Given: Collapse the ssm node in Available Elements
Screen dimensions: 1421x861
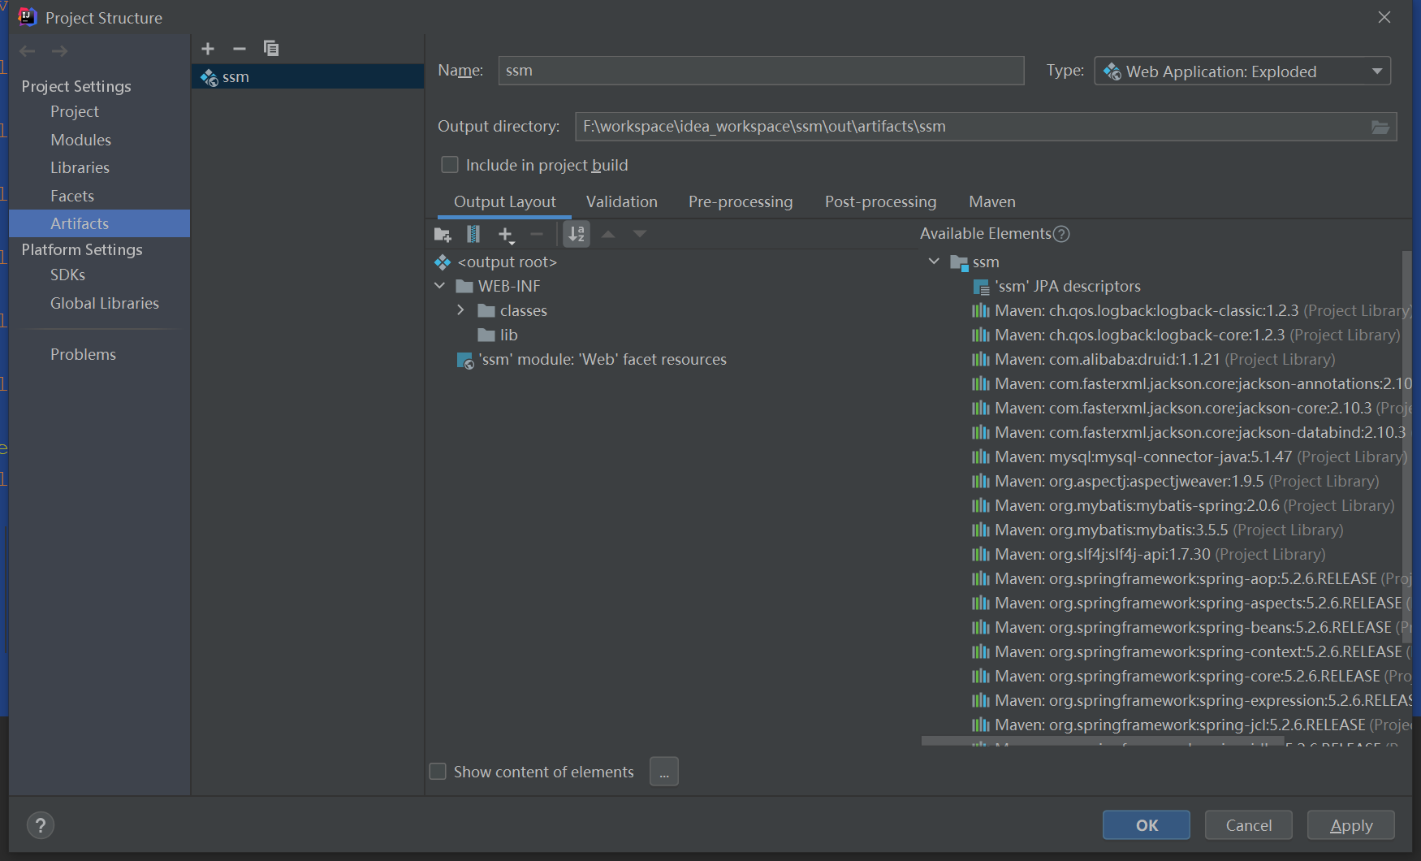Looking at the screenshot, I should (934, 262).
